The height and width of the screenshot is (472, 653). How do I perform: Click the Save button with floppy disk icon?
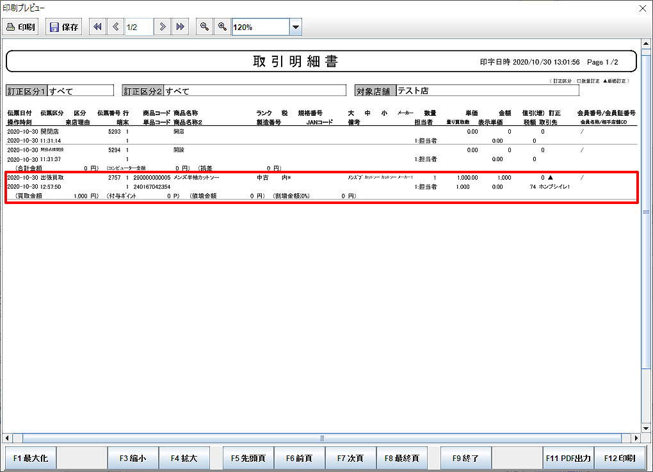coord(64,27)
